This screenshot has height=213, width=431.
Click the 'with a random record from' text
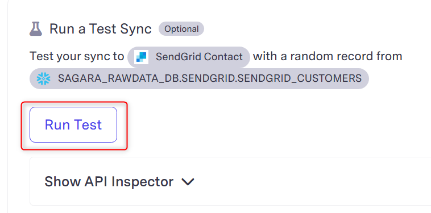tap(328, 56)
